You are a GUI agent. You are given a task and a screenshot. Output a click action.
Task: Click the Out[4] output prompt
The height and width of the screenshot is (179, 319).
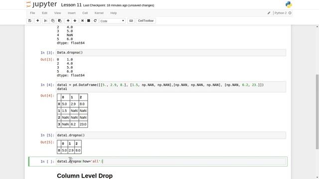tap(47, 95)
